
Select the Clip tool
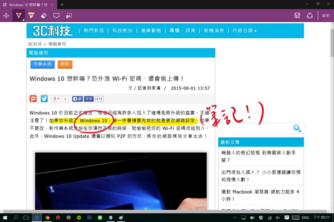pyautogui.click(x=69, y=15)
